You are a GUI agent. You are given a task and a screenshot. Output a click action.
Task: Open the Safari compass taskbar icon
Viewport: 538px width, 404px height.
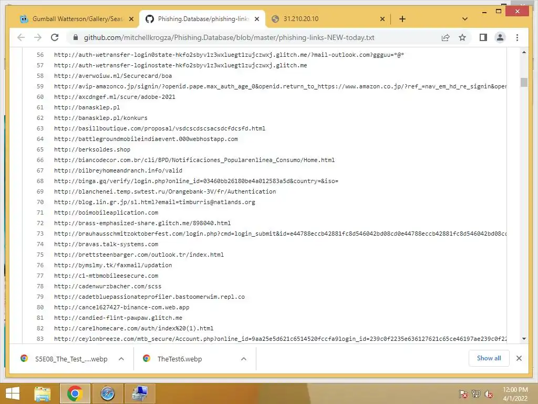(x=107, y=393)
